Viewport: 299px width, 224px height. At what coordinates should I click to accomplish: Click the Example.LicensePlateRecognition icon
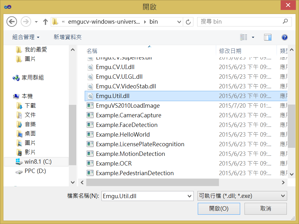point(90,144)
